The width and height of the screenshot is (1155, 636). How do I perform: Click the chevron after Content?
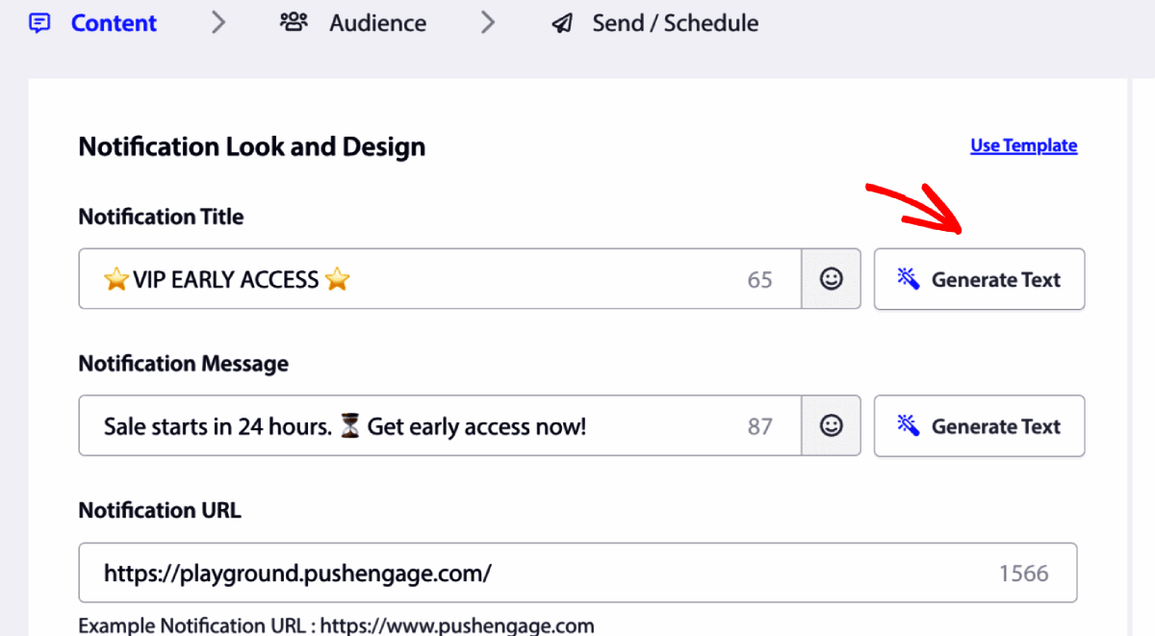218,23
